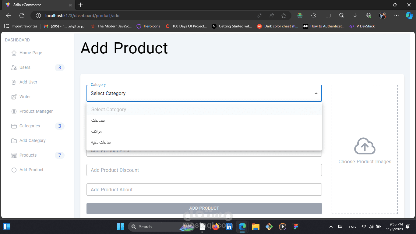This screenshot has width=416, height=234.
Task: Click the Home Page house icon
Action: click(x=14, y=53)
